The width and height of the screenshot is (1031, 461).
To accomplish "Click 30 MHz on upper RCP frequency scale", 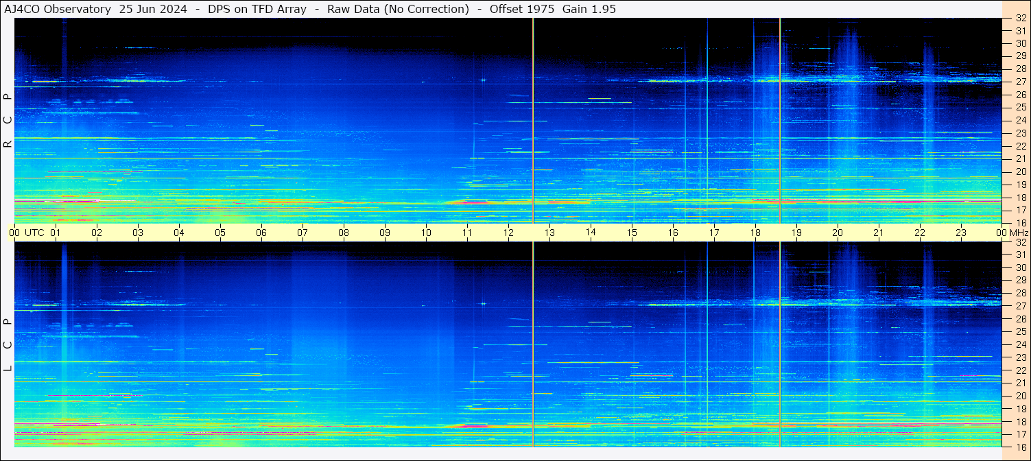I will [1021, 43].
